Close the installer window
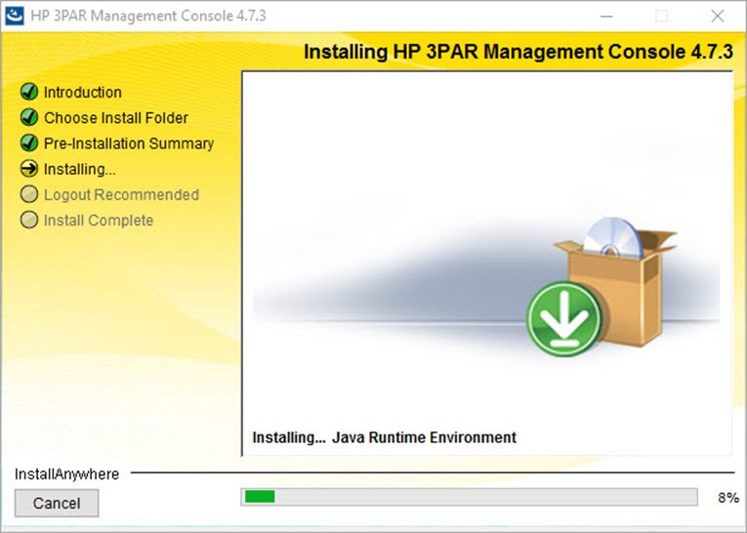 pos(718,16)
